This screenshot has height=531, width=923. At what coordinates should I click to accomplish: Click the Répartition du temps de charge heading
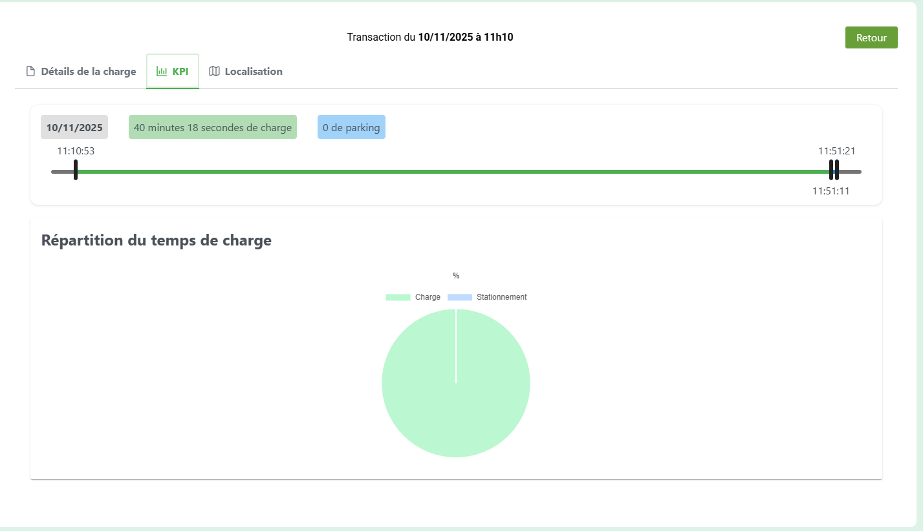coord(156,240)
